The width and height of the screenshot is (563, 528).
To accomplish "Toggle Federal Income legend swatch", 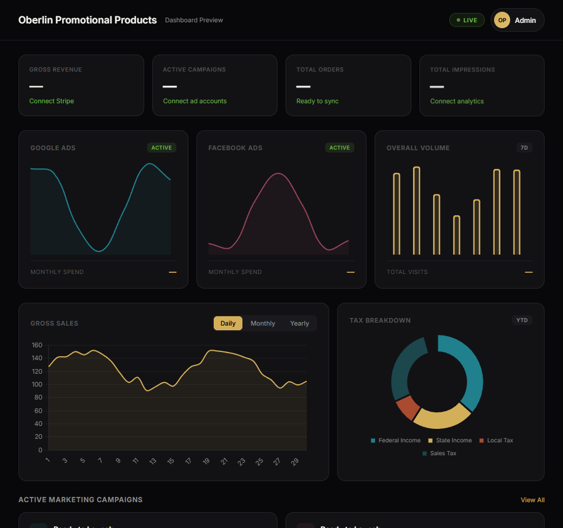I will (x=373, y=441).
